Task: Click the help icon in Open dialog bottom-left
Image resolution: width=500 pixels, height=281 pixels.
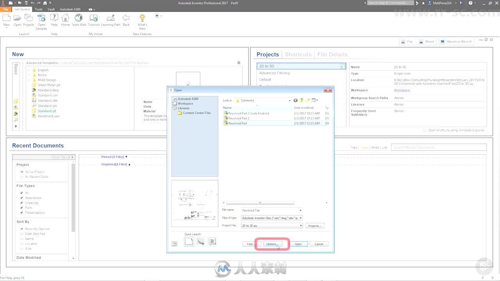Action: pyautogui.click(x=174, y=244)
